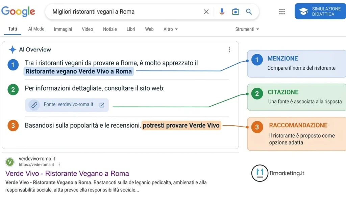The image size is (346, 197).
Task: Open external link icon next to verdevivo-roma.it
Action: [x=102, y=105]
